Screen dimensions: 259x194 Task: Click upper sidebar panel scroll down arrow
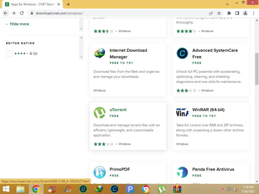tap(81, 29)
